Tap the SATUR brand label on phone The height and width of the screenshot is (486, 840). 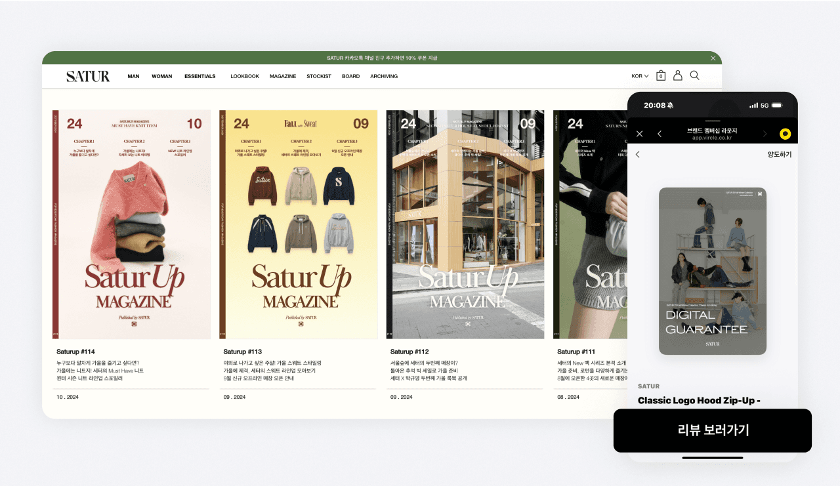[649, 386]
